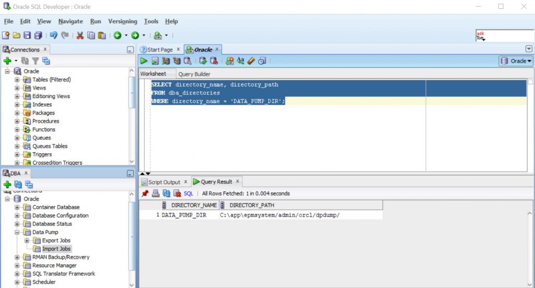Viewport: 535px width, 288px height.
Task: Click the Commit icon in worksheet toolbar
Action: [x=203, y=61]
